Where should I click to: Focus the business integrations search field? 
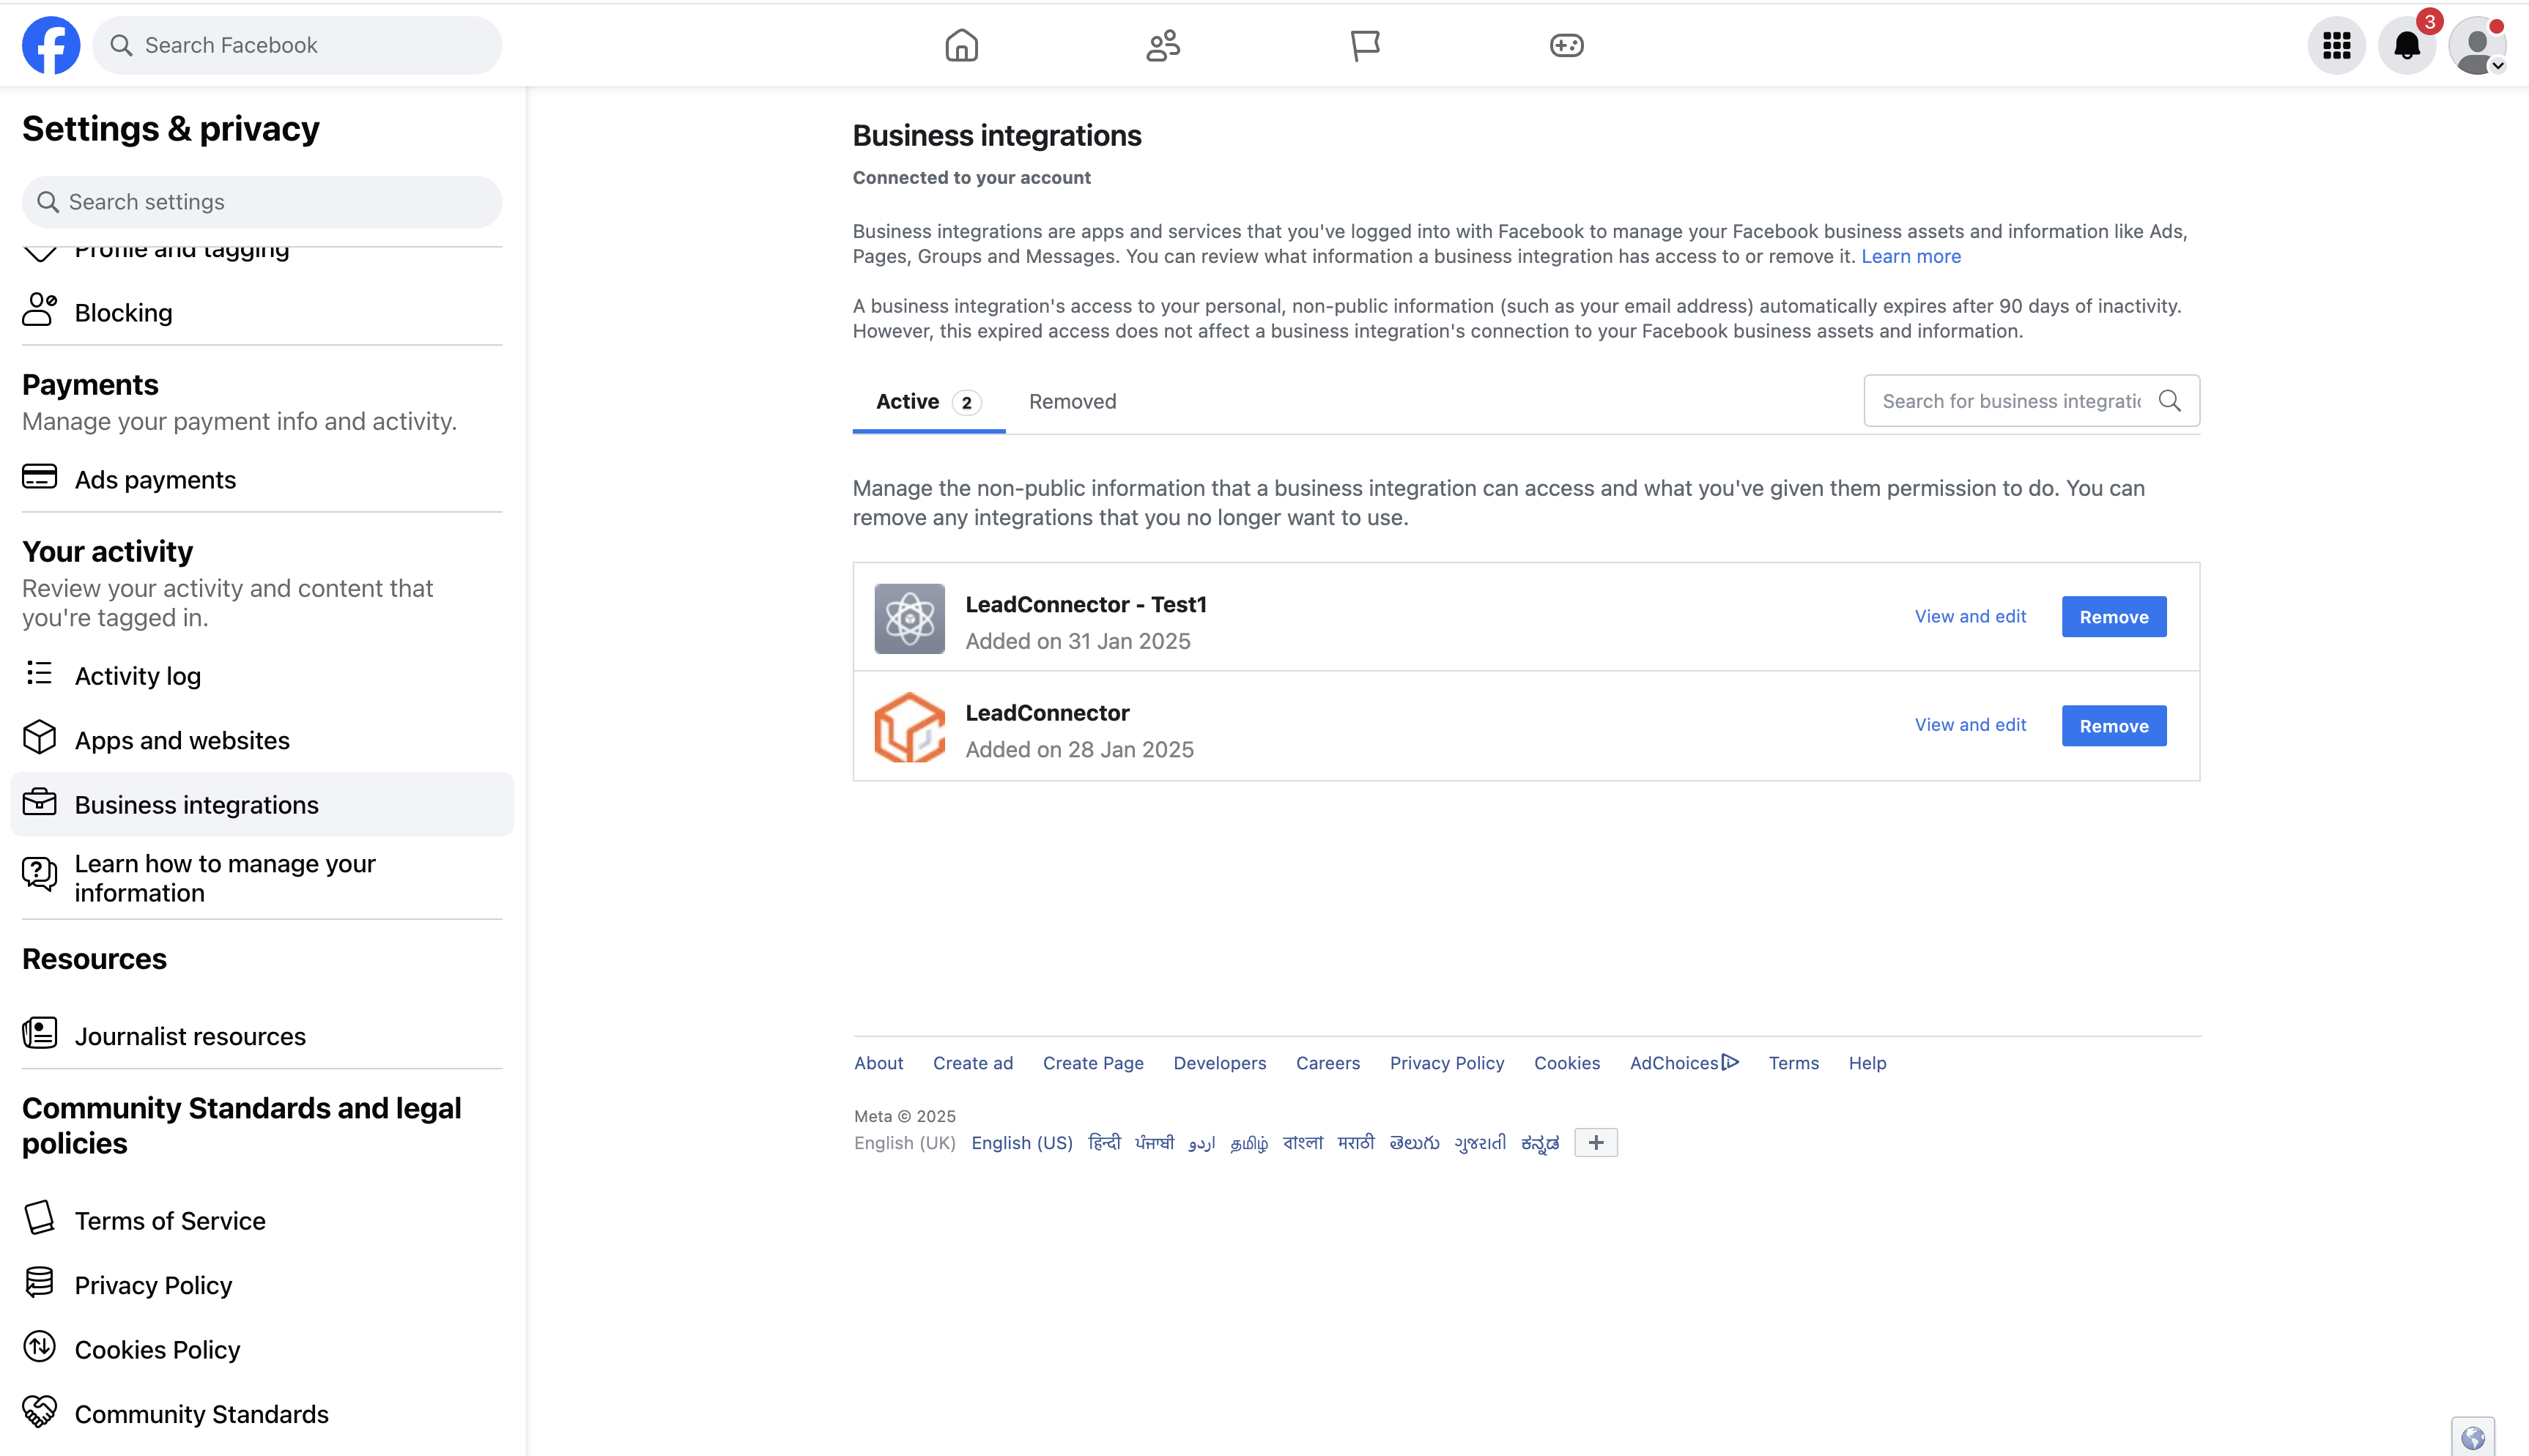pyautogui.click(x=2010, y=401)
